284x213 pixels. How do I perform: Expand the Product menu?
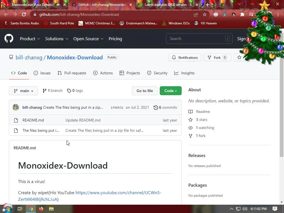click(30, 39)
